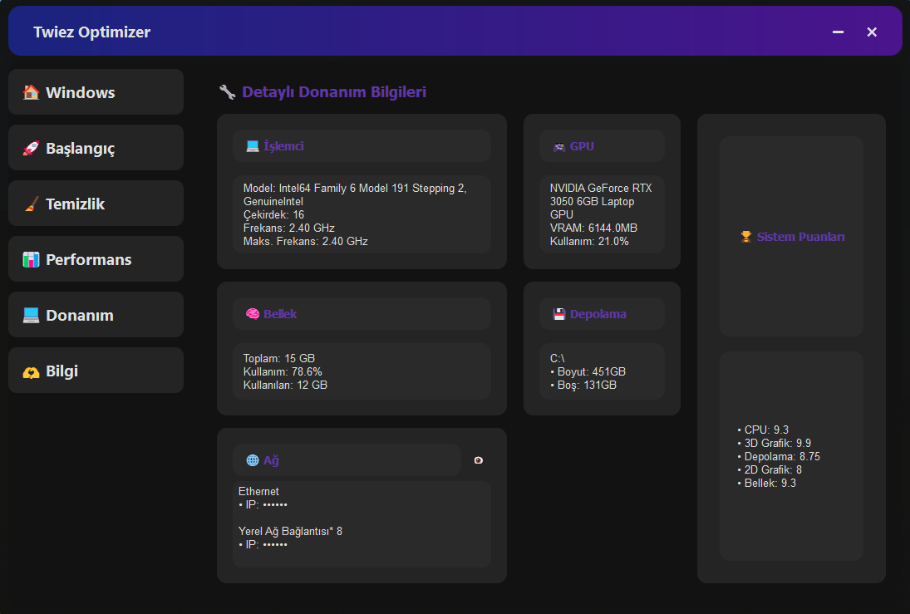This screenshot has width=910, height=614.
Task: Click the İşlemci section header
Action: point(362,145)
